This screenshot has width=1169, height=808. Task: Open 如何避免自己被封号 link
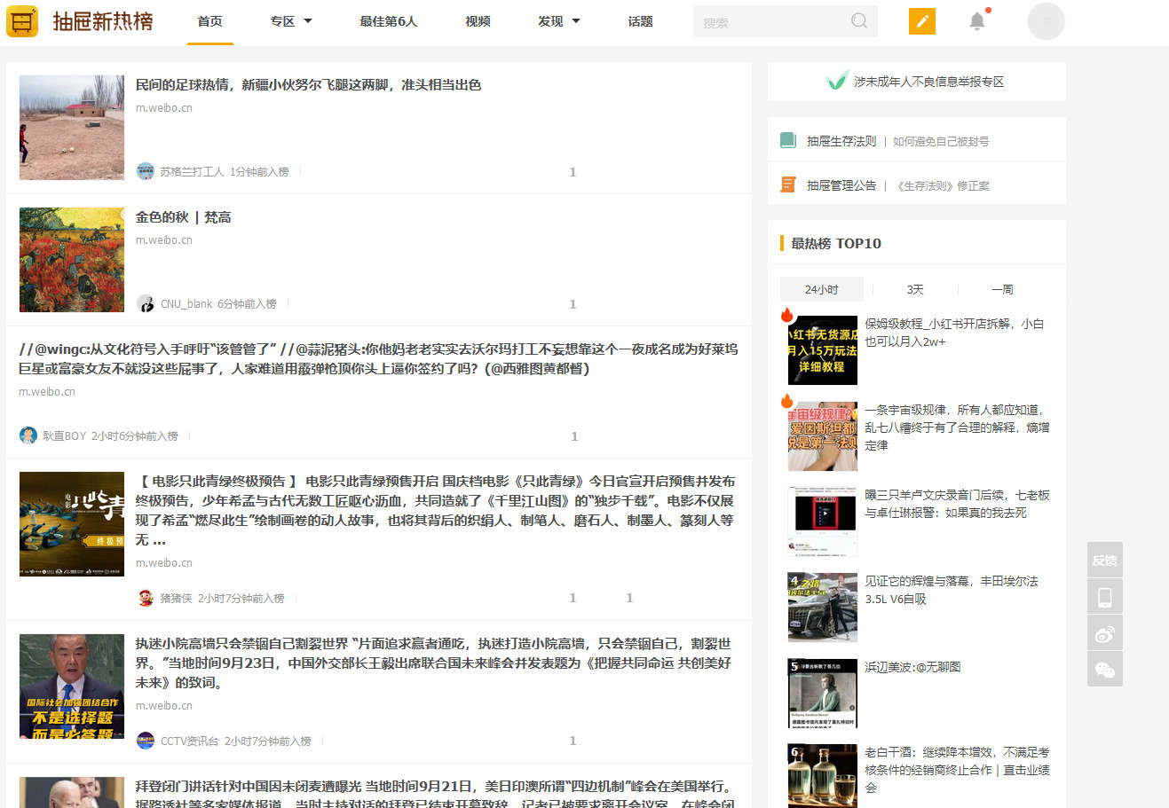(941, 141)
